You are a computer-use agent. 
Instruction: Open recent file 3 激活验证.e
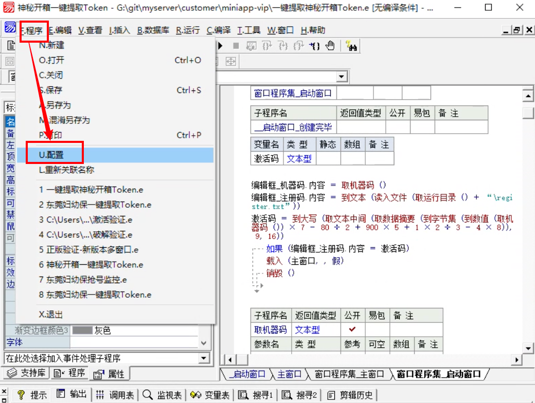click(x=86, y=219)
